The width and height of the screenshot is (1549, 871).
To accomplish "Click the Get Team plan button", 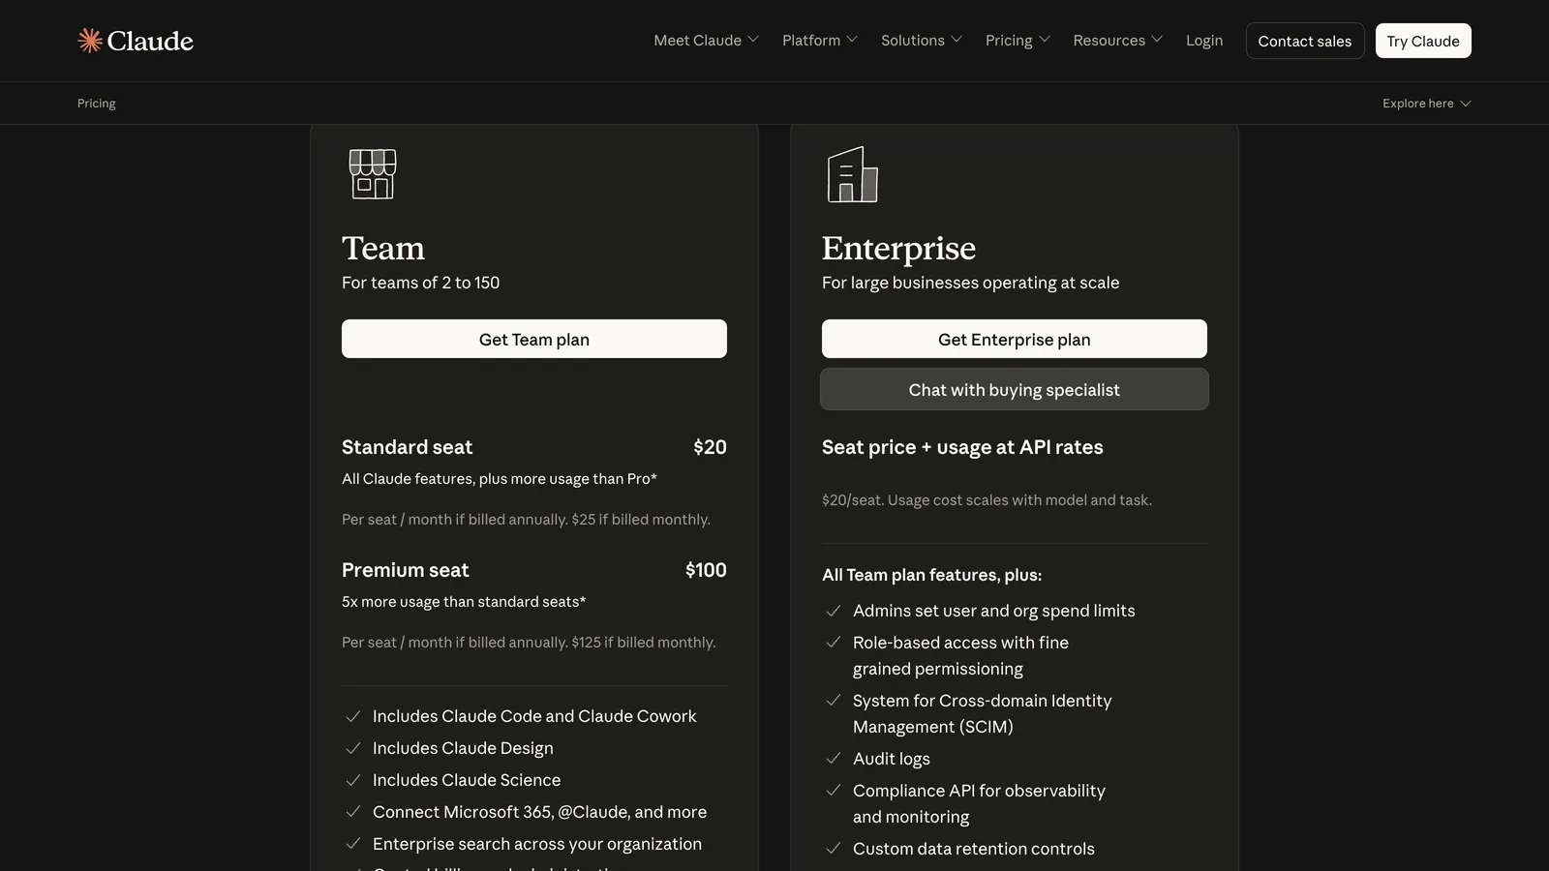I will (534, 339).
